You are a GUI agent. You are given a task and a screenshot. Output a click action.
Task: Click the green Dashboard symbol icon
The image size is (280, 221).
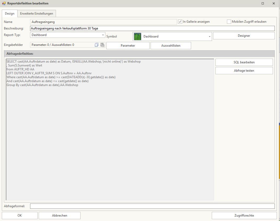138,36
